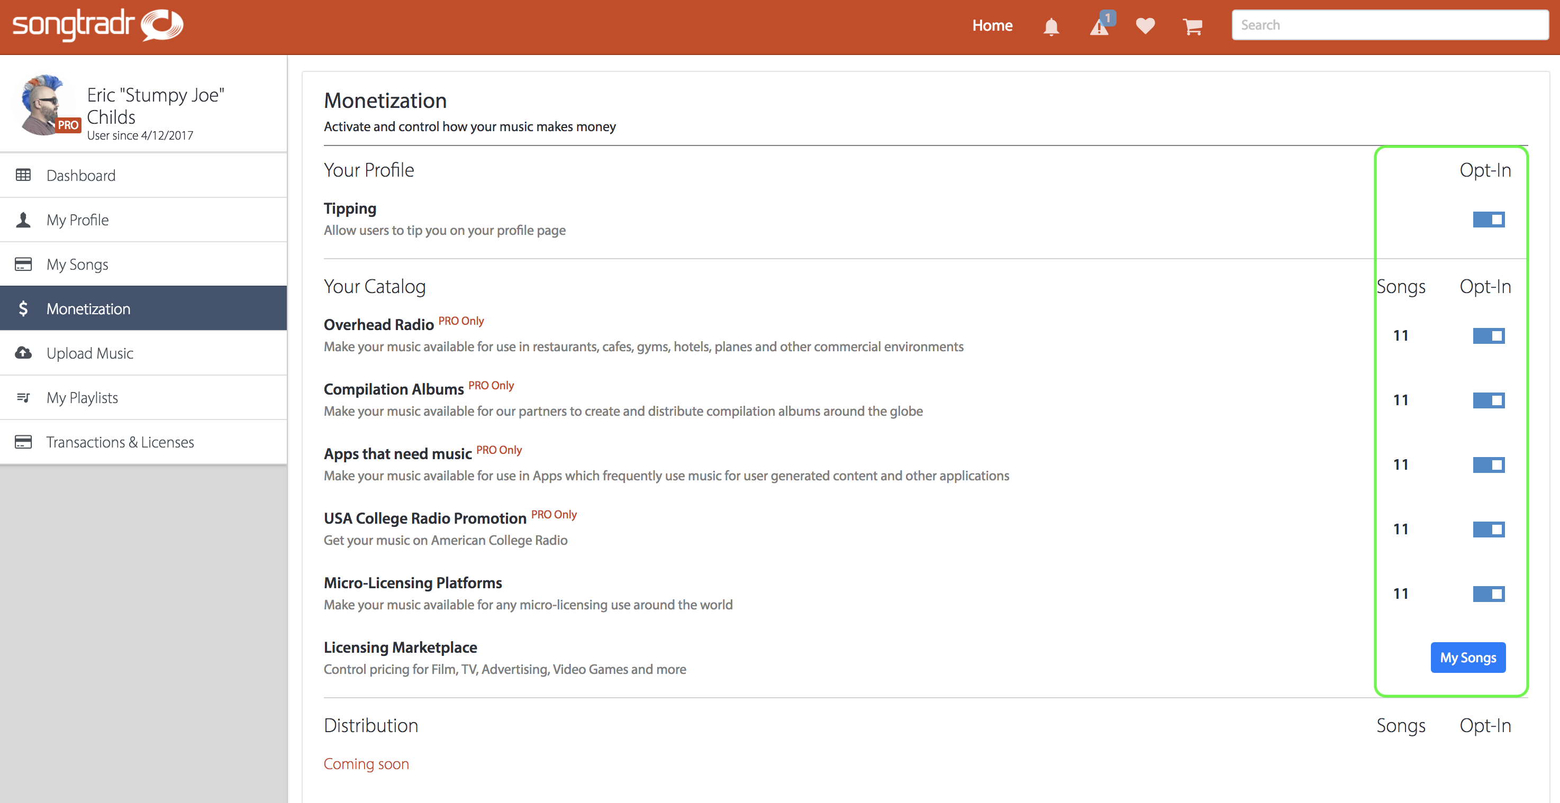Open favorites heart icon
Screen dimensions: 1560x803
pos(1145,26)
